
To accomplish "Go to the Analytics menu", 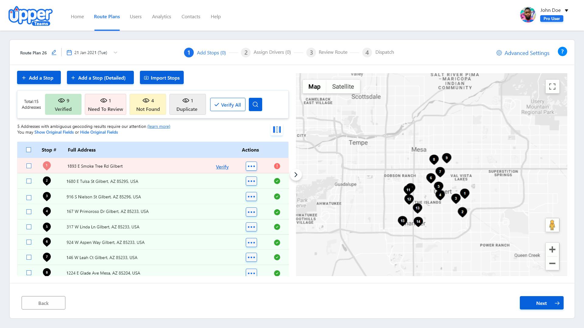I will point(161,17).
